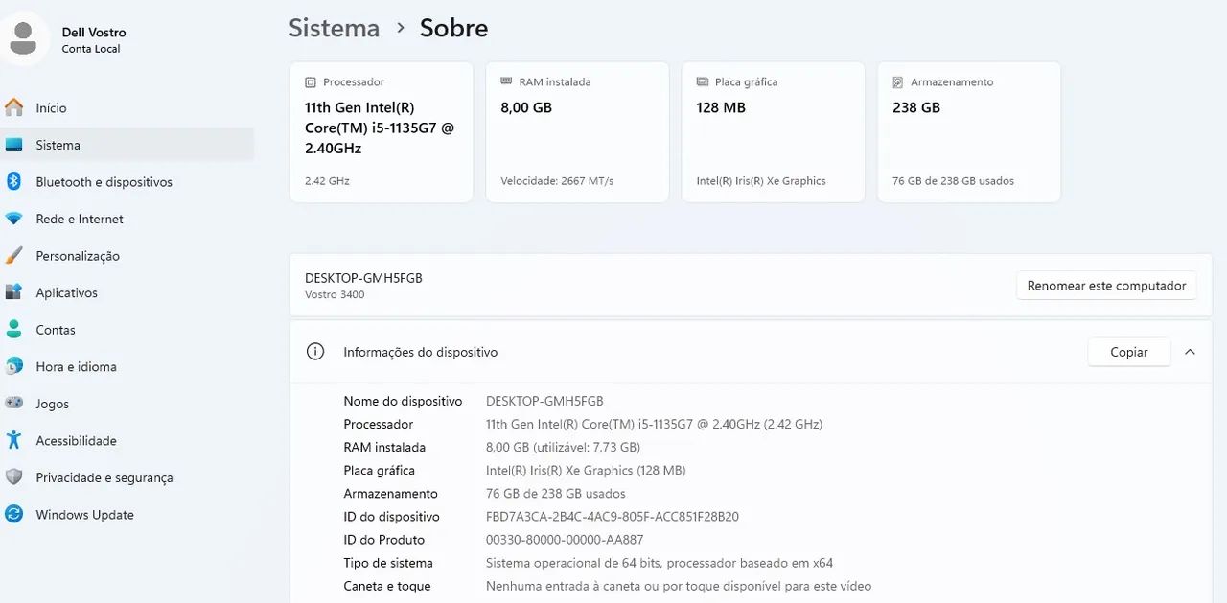Open the Jogos gamepad icon
The width and height of the screenshot is (1227, 603).
pos(14,404)
